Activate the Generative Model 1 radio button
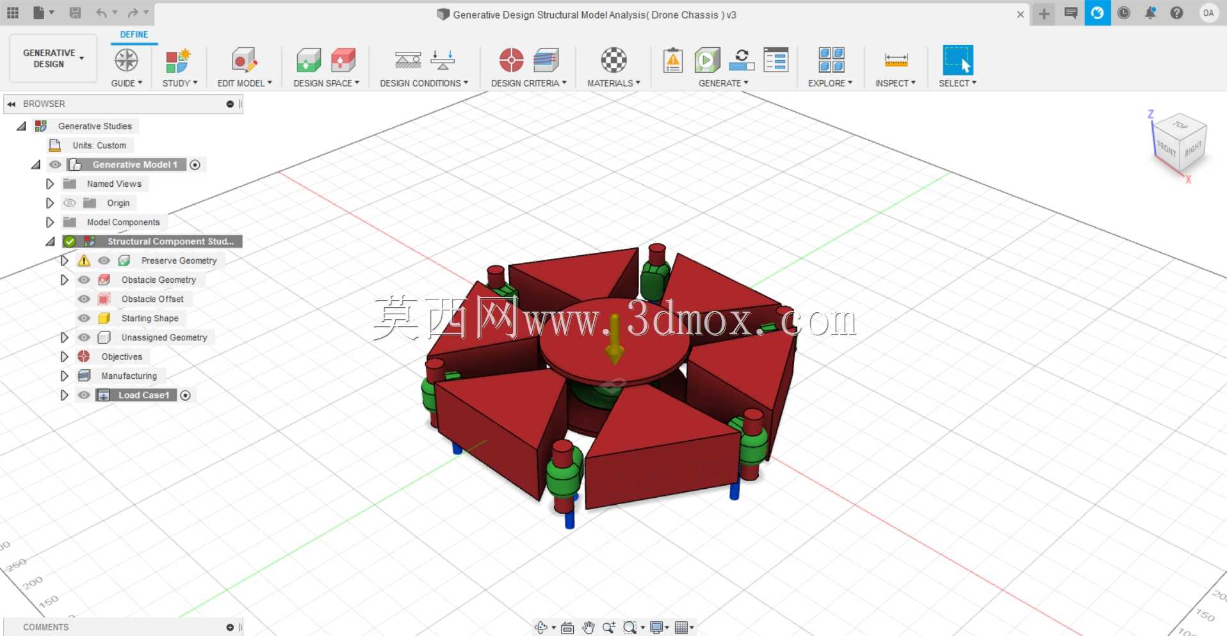1227x636 pixels. [195, 165]
